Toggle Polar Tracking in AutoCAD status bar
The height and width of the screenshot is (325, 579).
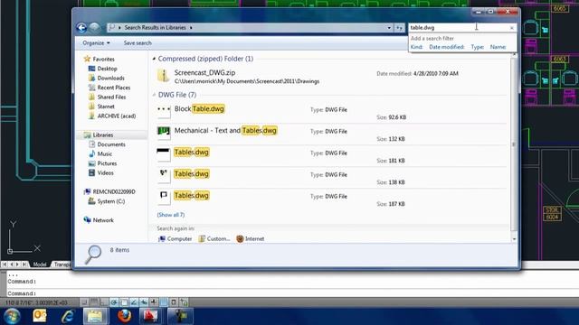pyautogui.click(x=114, y=302)
